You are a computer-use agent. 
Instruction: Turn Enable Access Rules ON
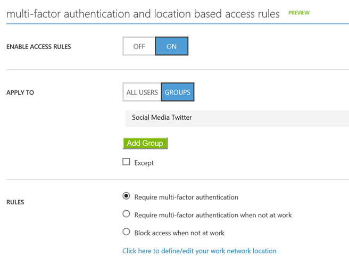[x=172, y=46]
